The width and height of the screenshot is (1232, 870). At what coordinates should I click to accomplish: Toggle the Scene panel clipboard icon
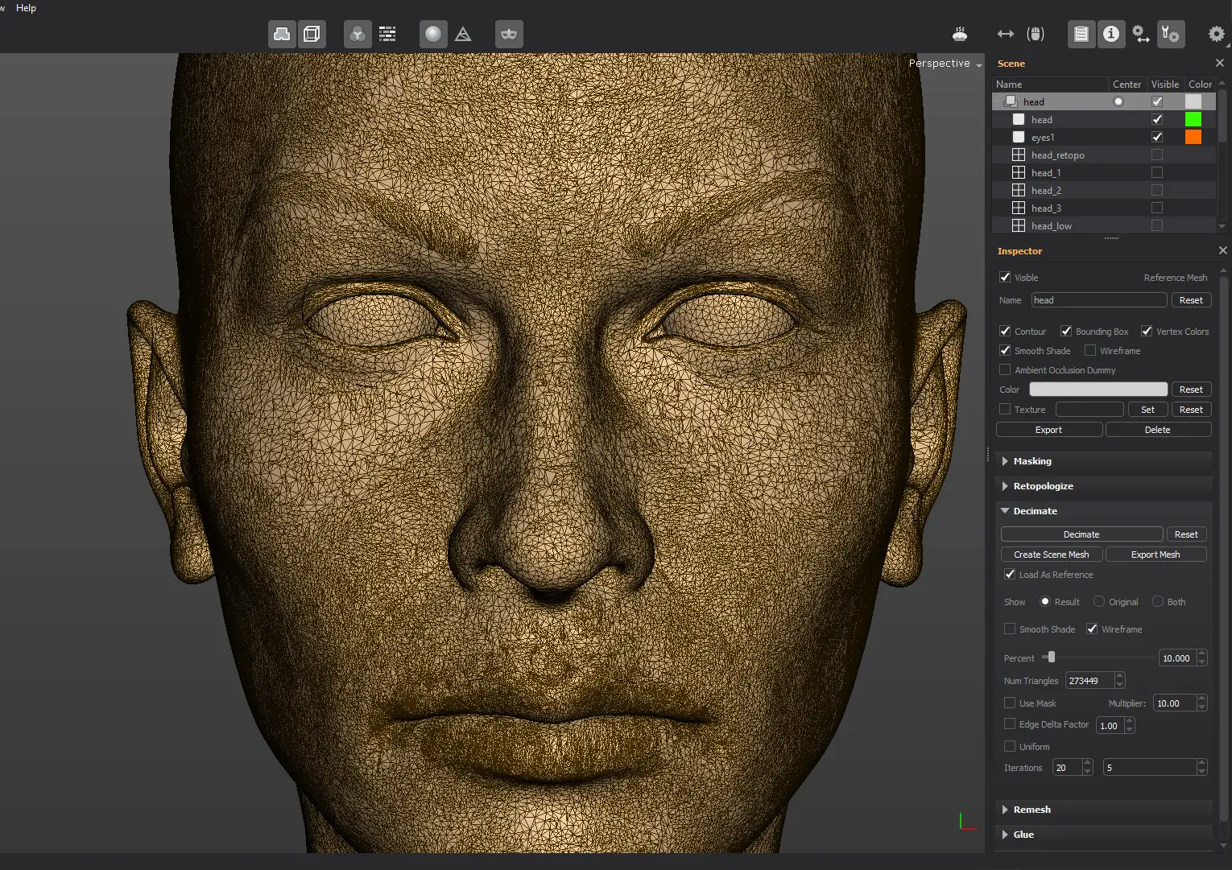(x=1081, y=35)
